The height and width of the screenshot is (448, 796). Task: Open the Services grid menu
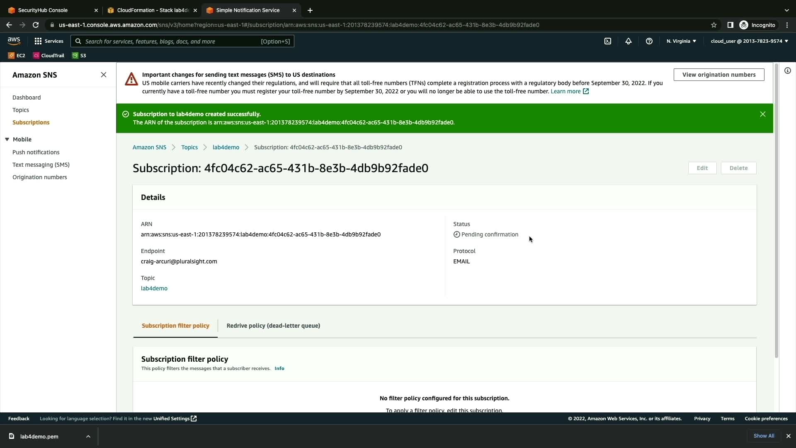pos(49,41)
